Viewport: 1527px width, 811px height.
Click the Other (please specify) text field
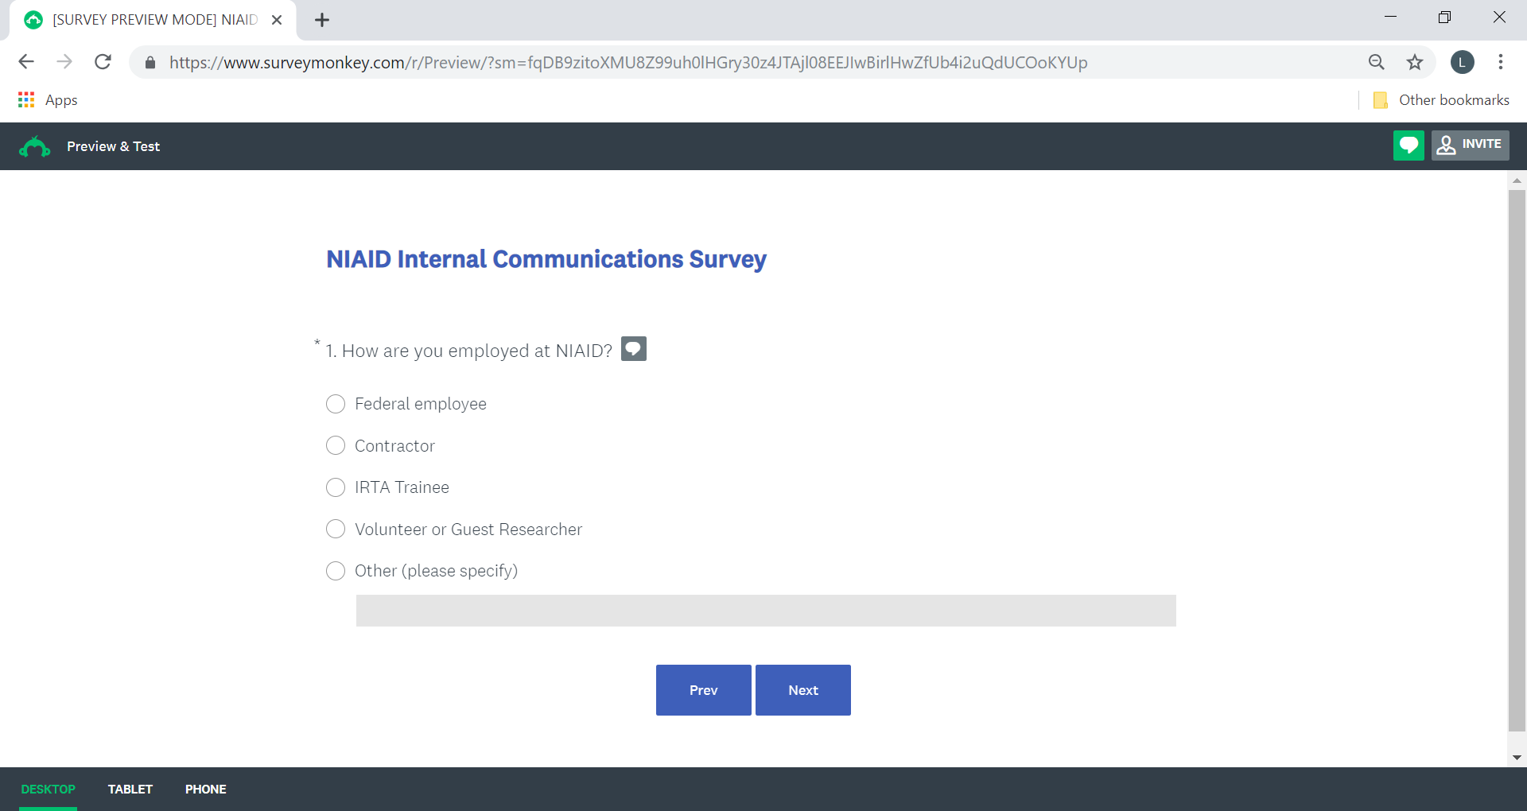pos(765,611)
